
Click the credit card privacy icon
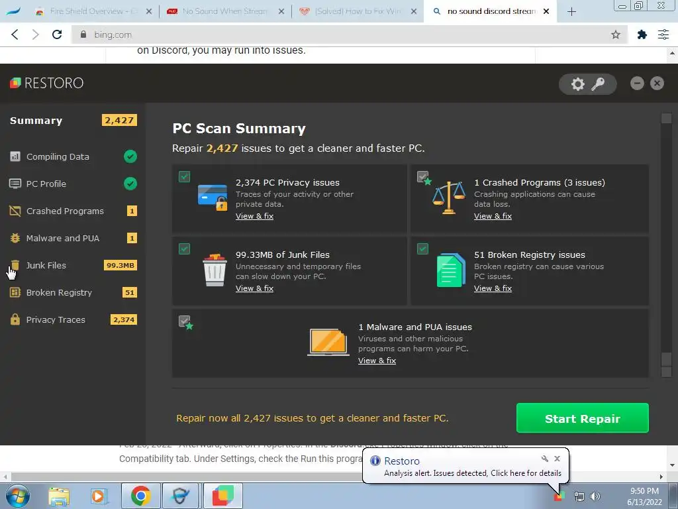213,198
